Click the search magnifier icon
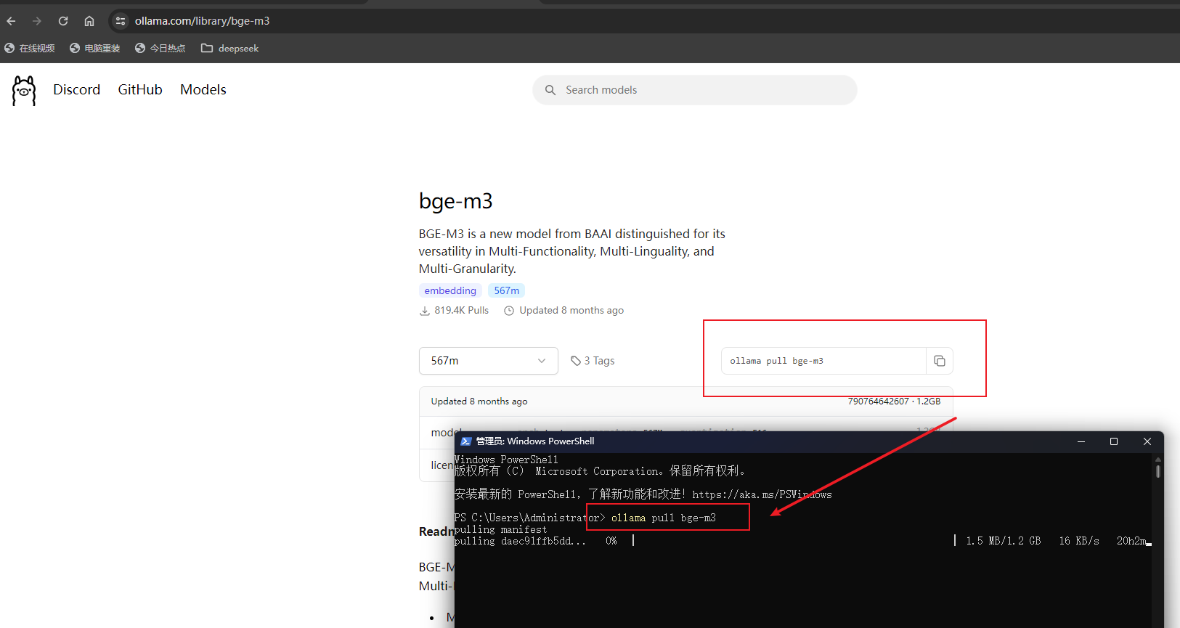 pos(550,90)
